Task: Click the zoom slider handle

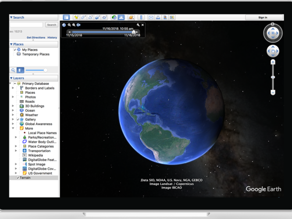Action: pyautogui.click(x=273, y=77)
